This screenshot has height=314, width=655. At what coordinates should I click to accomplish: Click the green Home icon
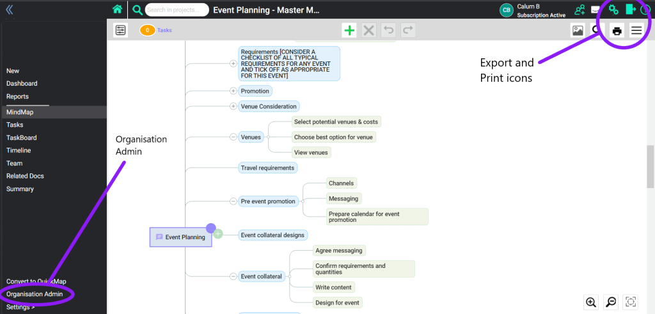click(117, 10)
